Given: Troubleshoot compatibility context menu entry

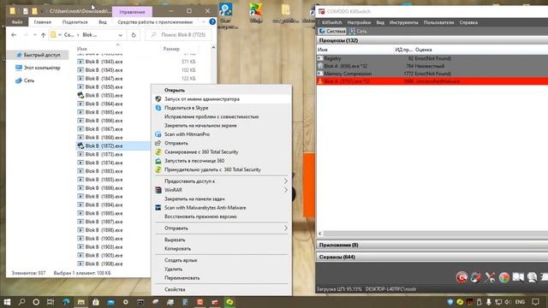Looking at the screenshot, I should click(x=211, y=116).
